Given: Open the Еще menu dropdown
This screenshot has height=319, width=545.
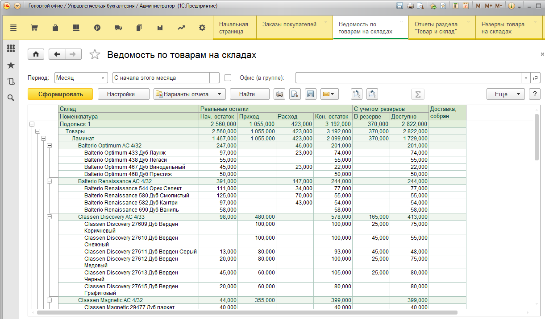Looking at the screenshot, I should pyautogui.click(x=505, y=94).
